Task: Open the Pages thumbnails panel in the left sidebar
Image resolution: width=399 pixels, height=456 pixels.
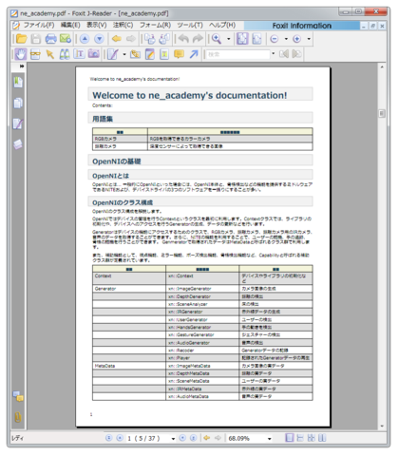Action: point(18,103)
